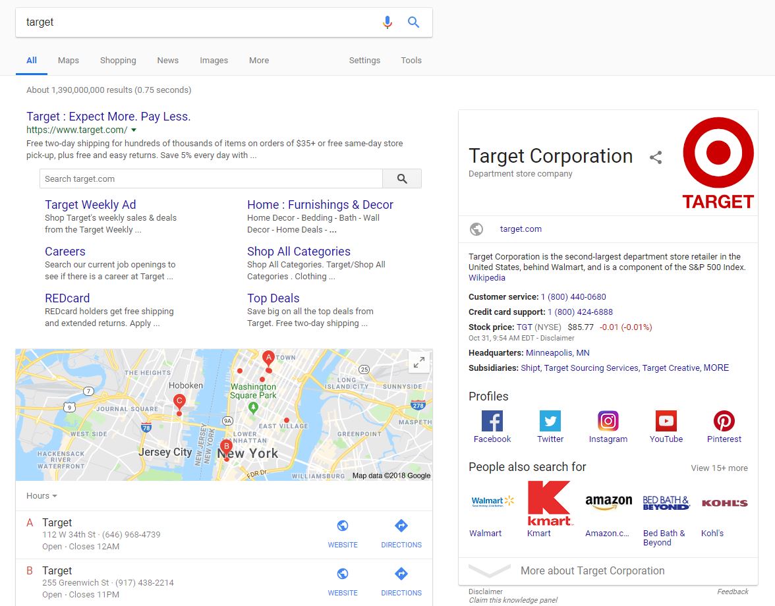Screen dimensions: 775x606
Task: Open the REDcard sitelink
Action: tap(67, 298)
